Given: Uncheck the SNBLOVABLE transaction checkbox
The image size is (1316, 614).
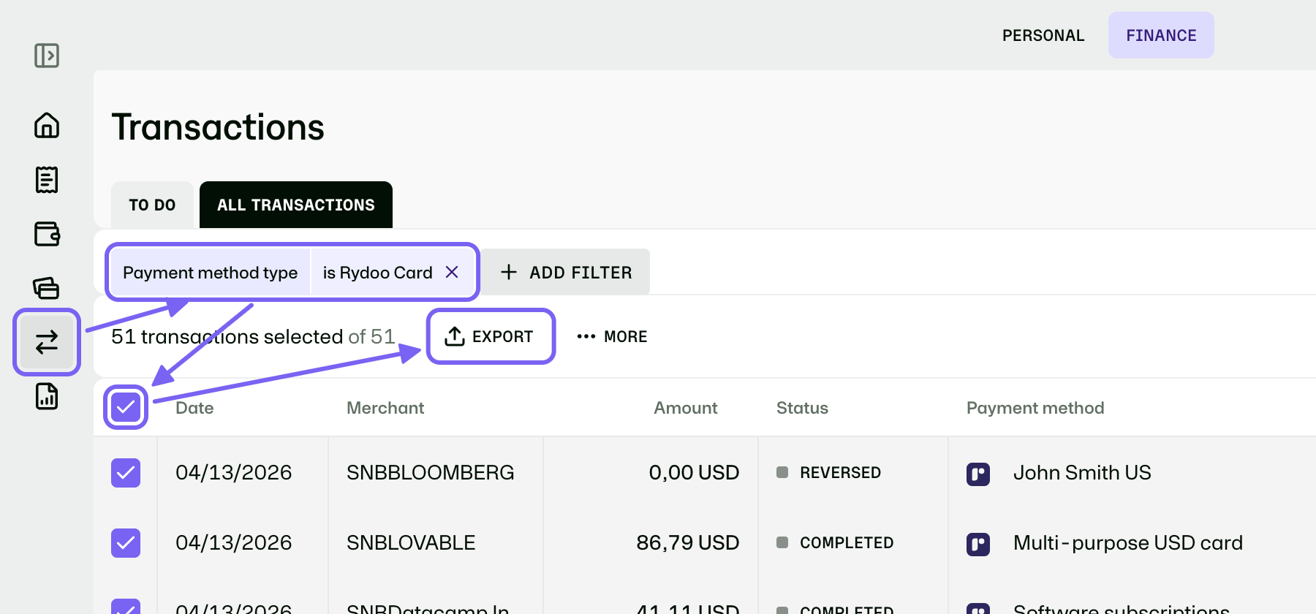Looking at the screenshot, I should (126, 543).
